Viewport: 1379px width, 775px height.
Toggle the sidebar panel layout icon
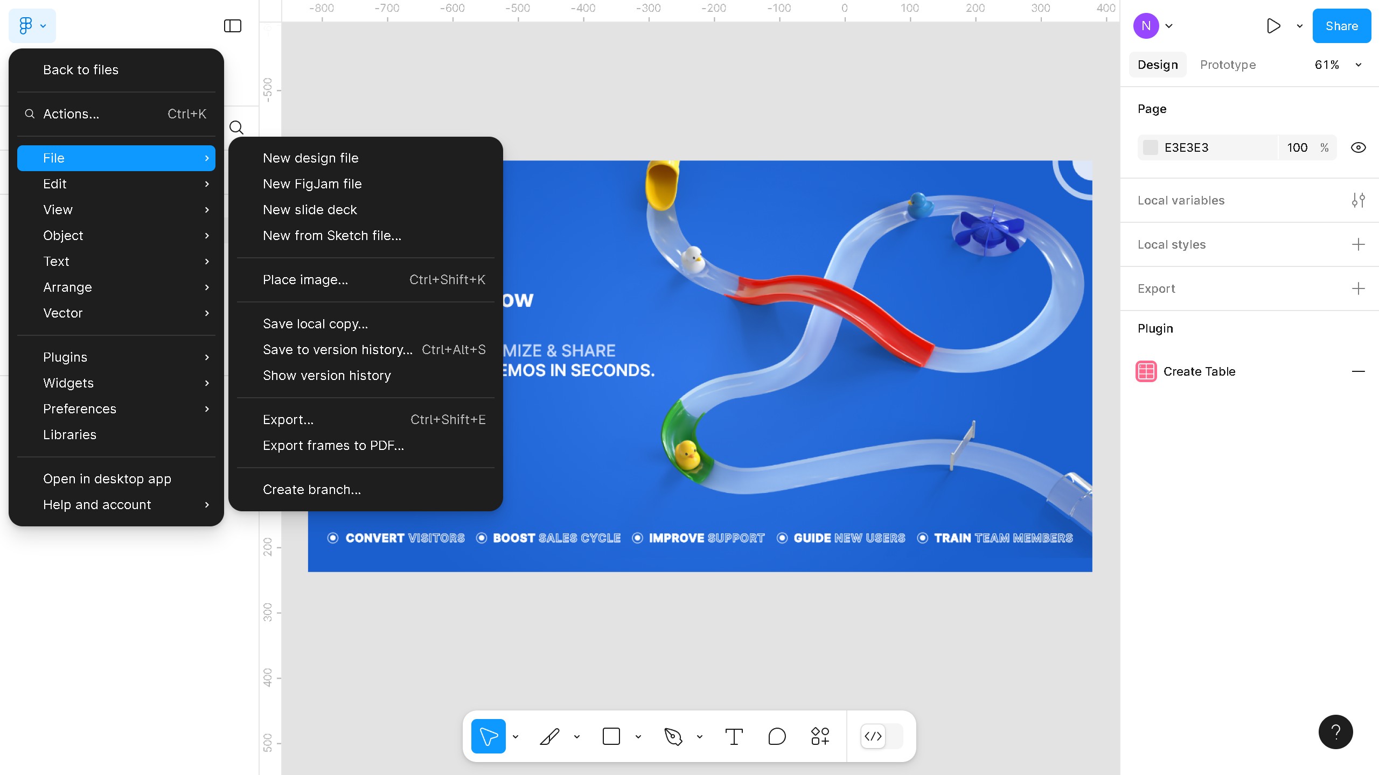[x=232, y=26]
